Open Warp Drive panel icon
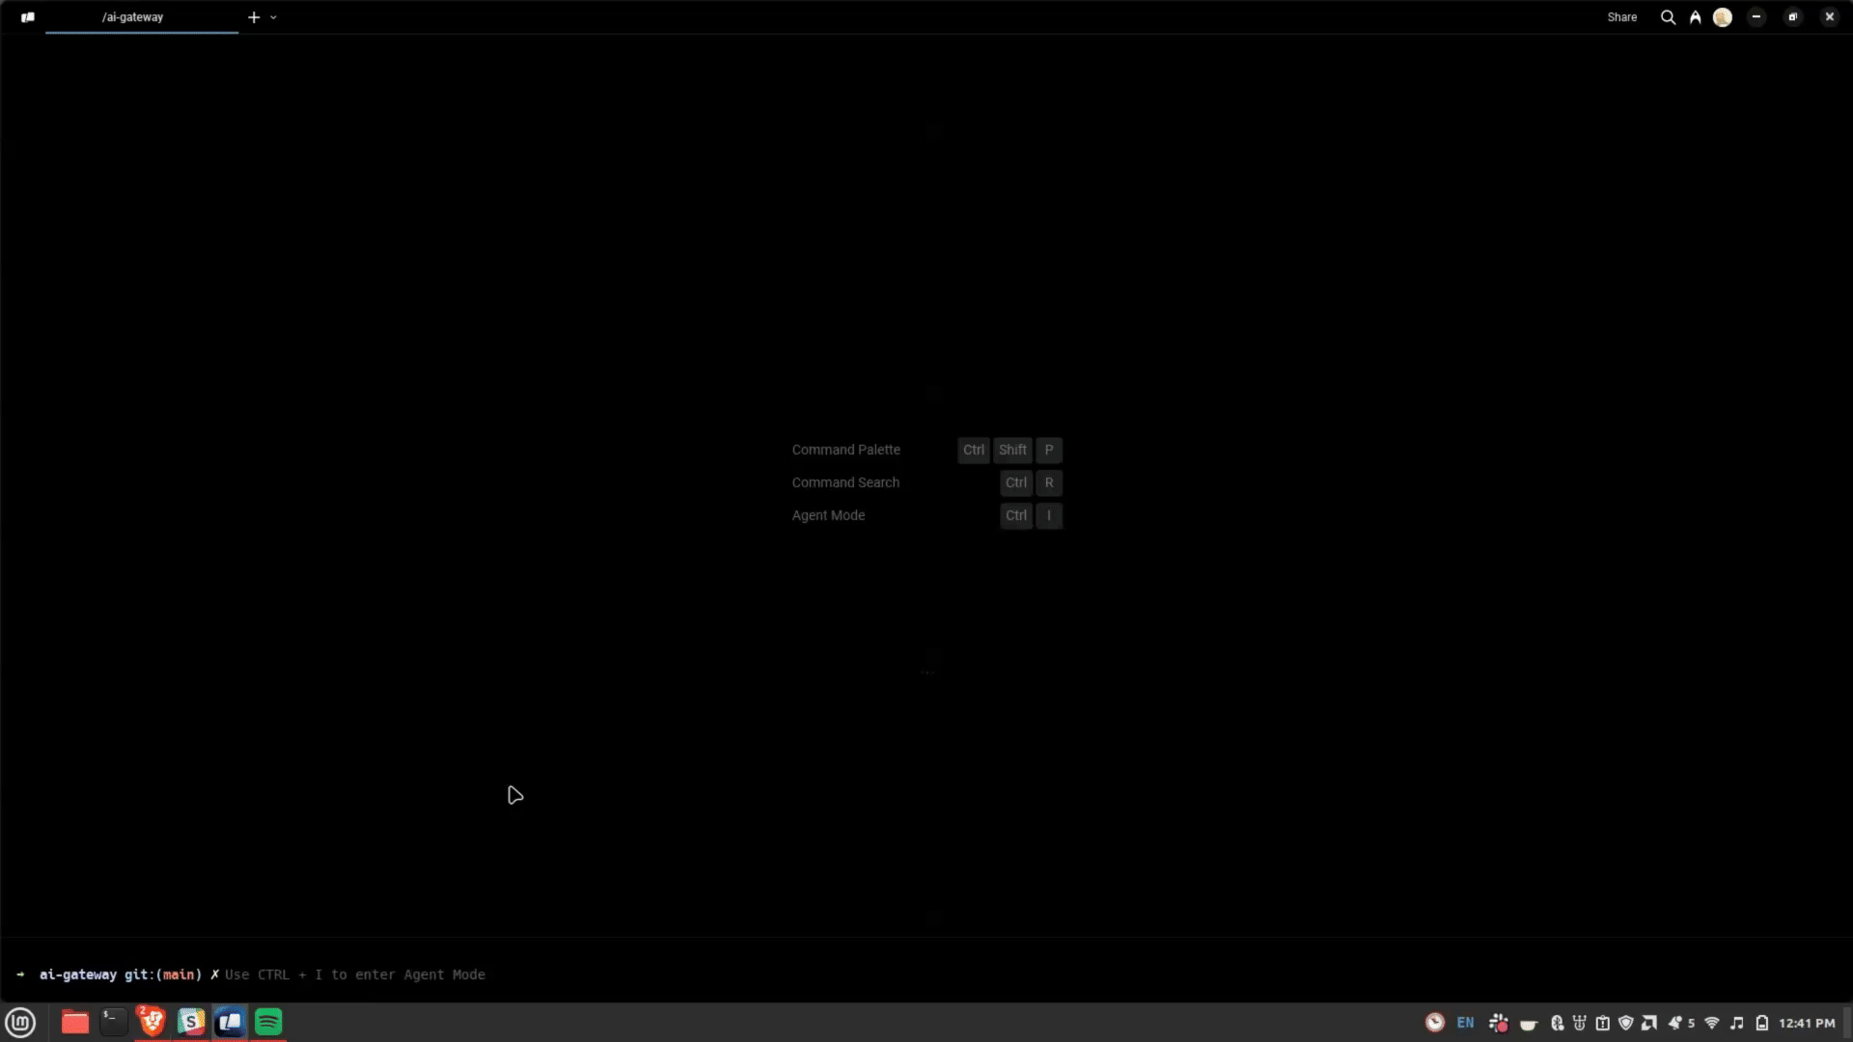 [x=28, y=17]
